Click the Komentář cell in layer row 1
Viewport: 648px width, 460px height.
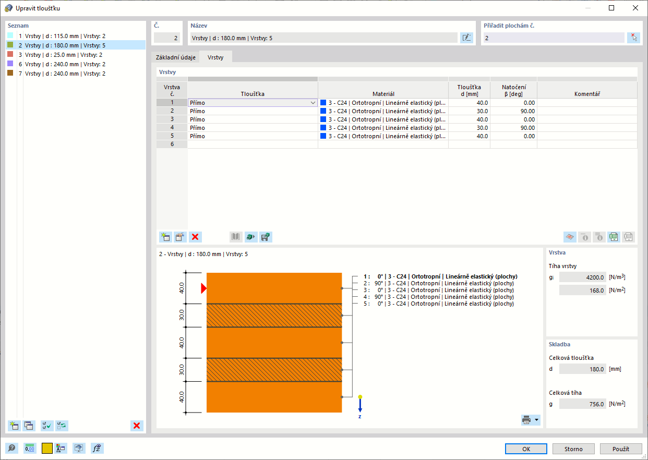point(587,103)
